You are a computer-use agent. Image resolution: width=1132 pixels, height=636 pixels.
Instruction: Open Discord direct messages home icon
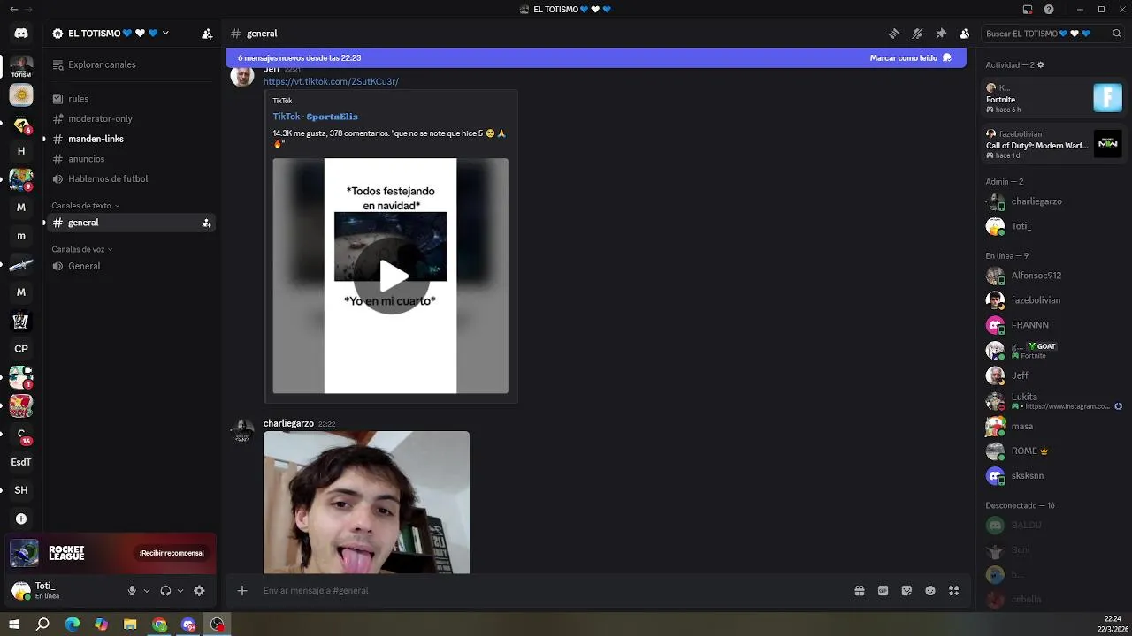click(x=21, y=34)
